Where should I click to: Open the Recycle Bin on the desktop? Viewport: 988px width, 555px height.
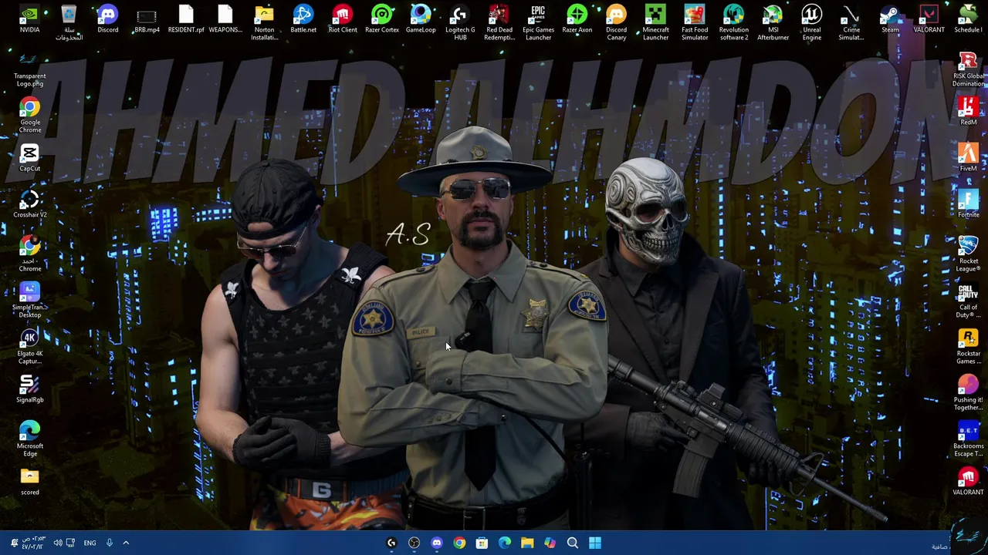[x=69, y=23]
